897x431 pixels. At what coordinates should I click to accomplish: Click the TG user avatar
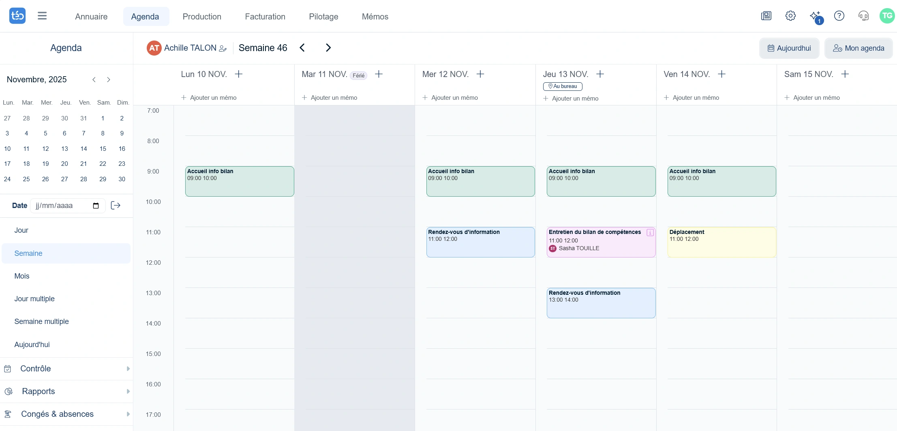coord(887,15)
